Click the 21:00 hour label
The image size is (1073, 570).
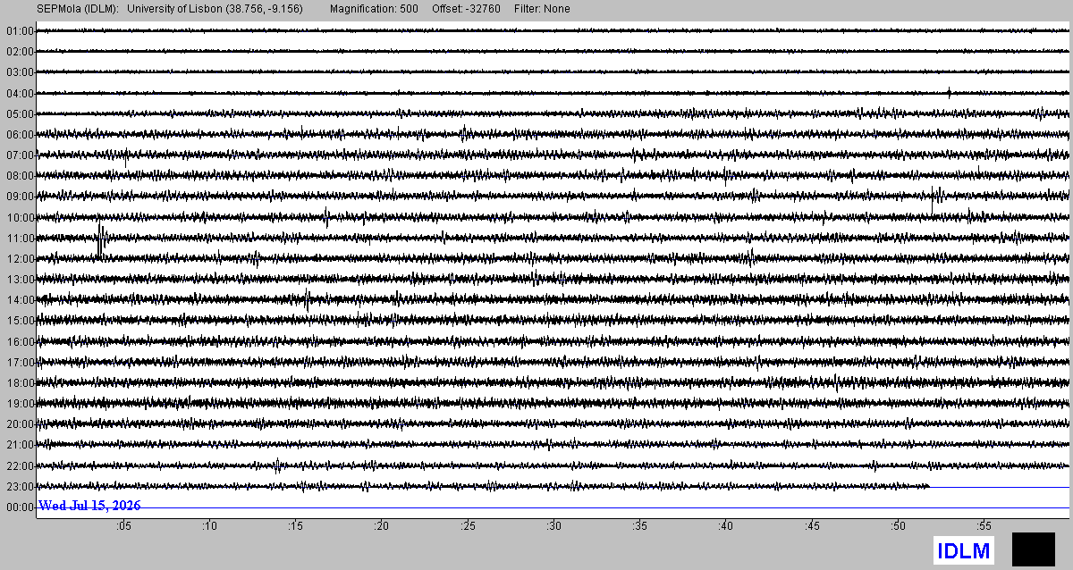click(20, 445)
